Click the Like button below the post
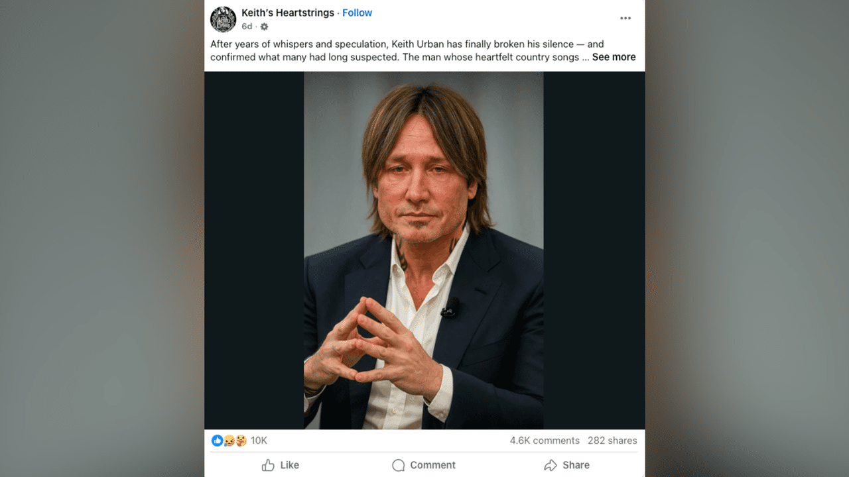Screen dimensions: 849x477 [280, 465]
